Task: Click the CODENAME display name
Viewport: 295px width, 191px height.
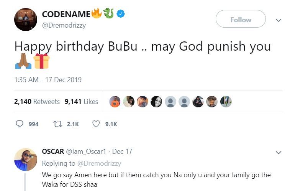Action: [x=66, y=15]
